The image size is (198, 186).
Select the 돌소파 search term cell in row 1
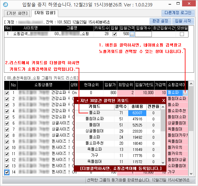[x=175, y=93]
